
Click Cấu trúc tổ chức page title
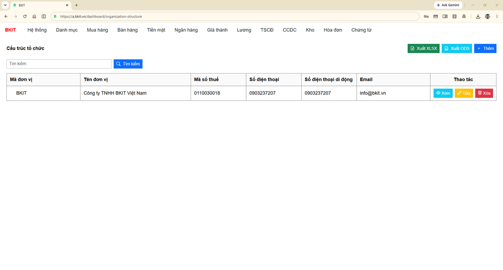tap(26, 49)
